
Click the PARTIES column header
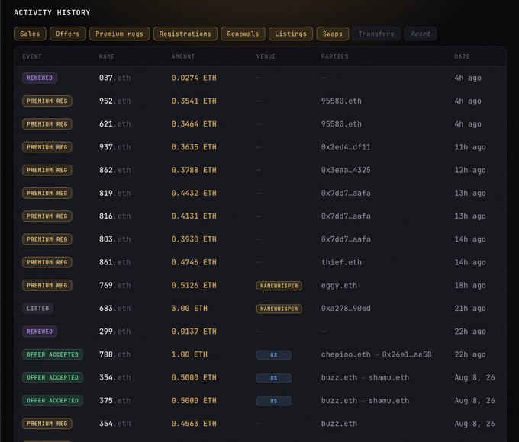pos(334,56)
